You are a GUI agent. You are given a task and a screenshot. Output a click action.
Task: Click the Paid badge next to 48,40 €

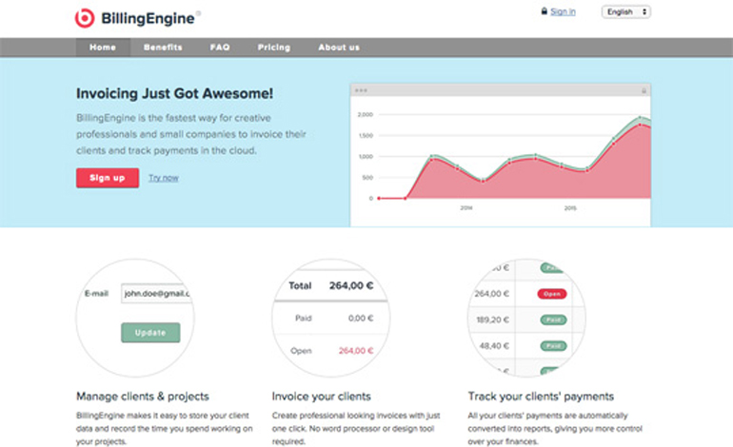pyautogui.click(x=553, y=346)
